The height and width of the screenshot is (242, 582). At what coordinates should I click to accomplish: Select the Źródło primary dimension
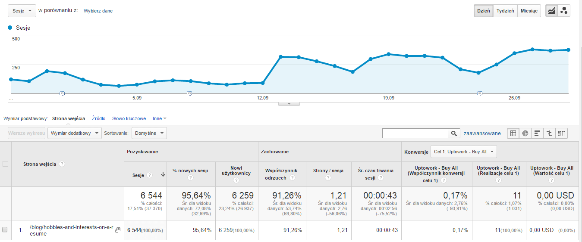coord(98,118)
